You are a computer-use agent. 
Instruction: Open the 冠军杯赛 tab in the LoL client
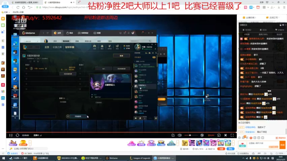click(x=70, y=47)
